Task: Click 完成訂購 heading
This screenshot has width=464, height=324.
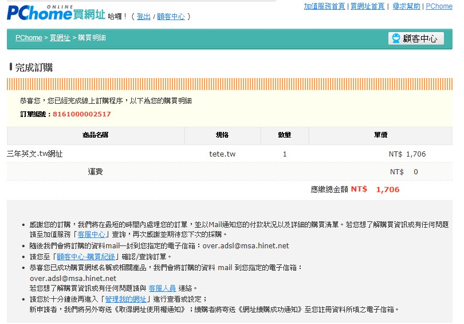Action: (x=34, y=68)
